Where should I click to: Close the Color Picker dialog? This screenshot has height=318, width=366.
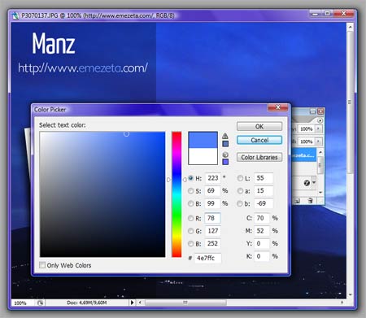pyautogui.click(x=278, y=107)
